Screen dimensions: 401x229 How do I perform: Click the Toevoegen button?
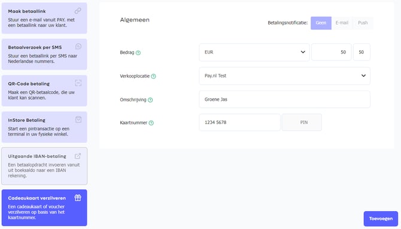[x=381, y=219]
